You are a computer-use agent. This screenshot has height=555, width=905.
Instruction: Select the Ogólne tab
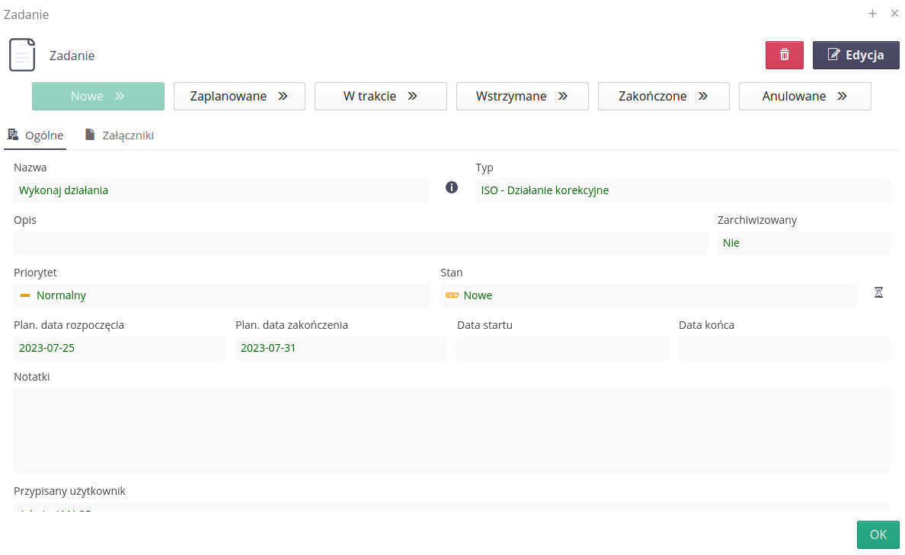click(35, 135)
